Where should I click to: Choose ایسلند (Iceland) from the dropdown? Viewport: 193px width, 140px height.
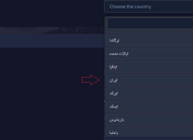tap(149, 107)
